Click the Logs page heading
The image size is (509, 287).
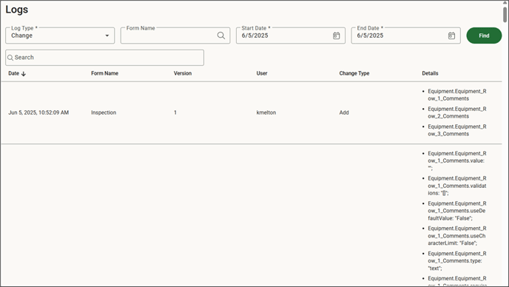tap(17, 10)
